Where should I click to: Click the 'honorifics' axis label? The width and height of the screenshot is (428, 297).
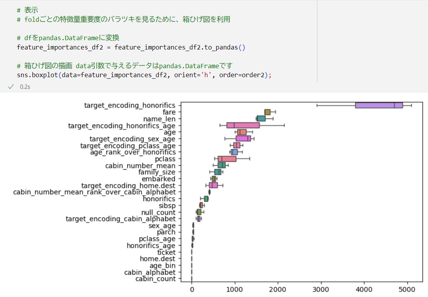159,199
